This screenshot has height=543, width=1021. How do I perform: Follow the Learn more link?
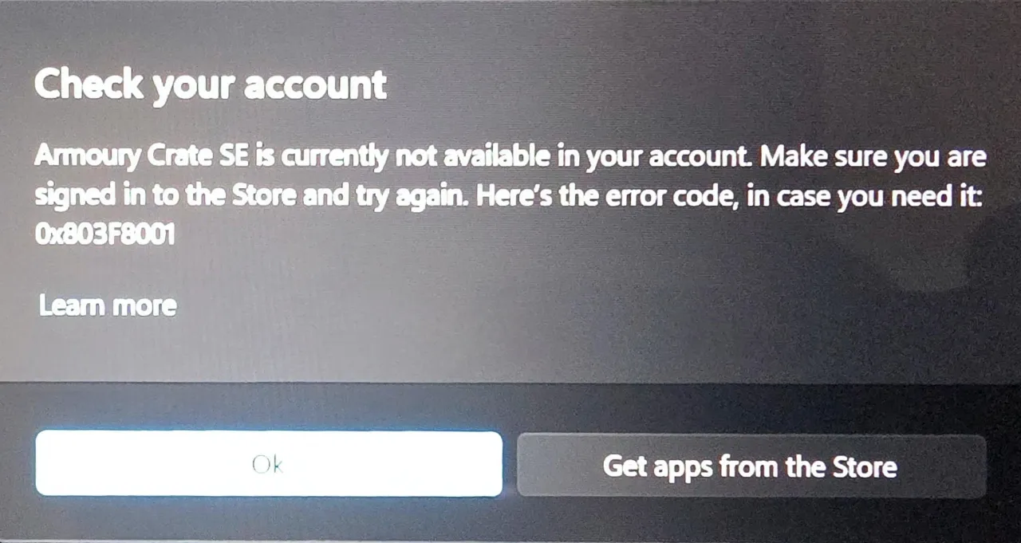point(108,305)
